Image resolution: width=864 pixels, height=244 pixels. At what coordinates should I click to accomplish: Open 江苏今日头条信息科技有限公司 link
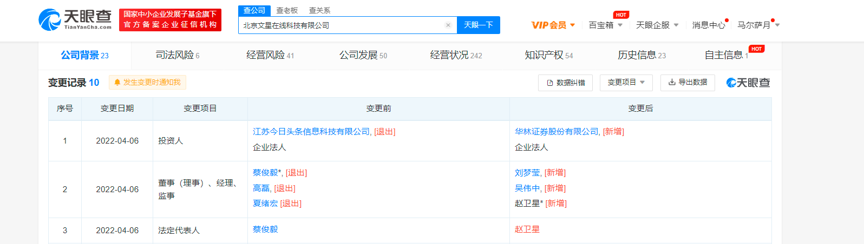311,132
